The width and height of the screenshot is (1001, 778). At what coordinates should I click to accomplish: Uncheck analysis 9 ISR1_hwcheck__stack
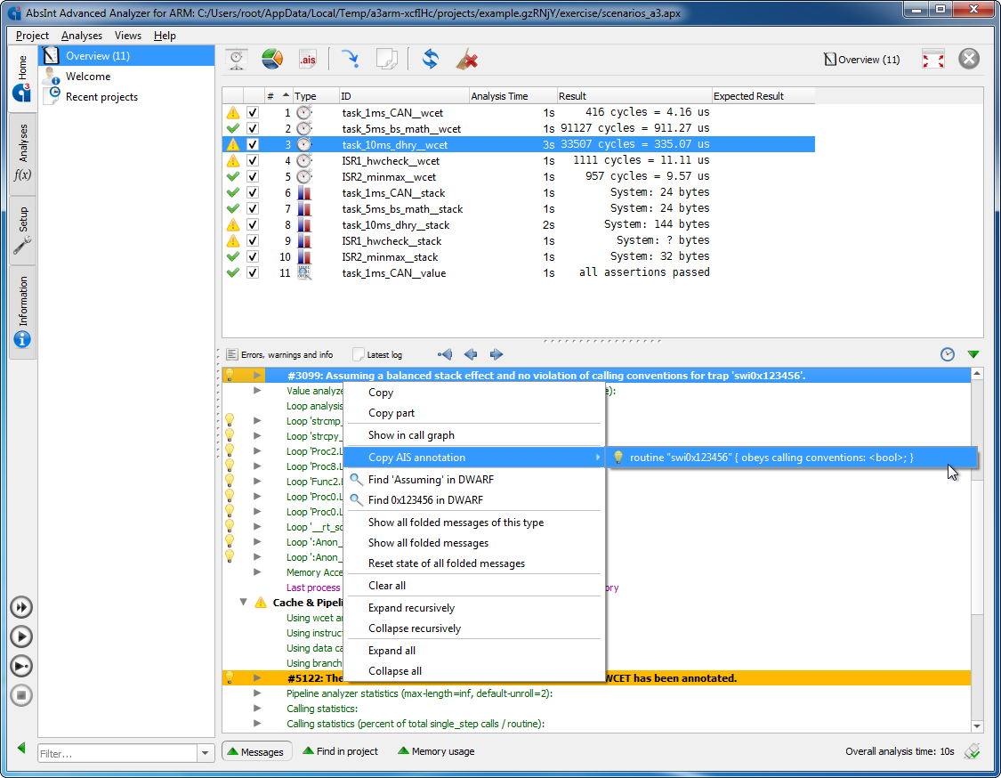(253, 241)
